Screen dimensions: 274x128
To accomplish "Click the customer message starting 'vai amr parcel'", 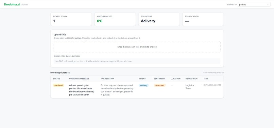I will coord(82,90).
